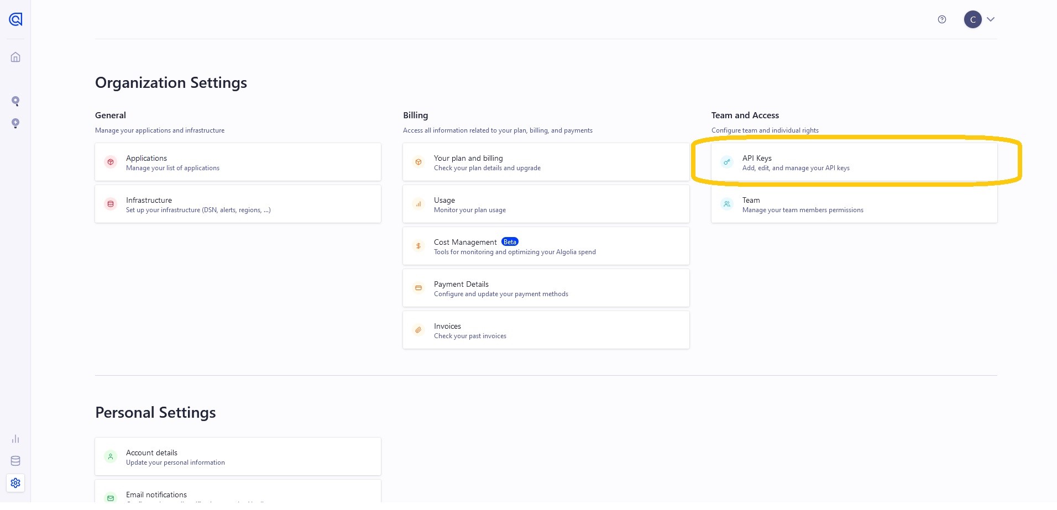Viewport: 1057px width, 510px height.
Task: Open the Applications settings card
Action: click(x=238, y=162)
